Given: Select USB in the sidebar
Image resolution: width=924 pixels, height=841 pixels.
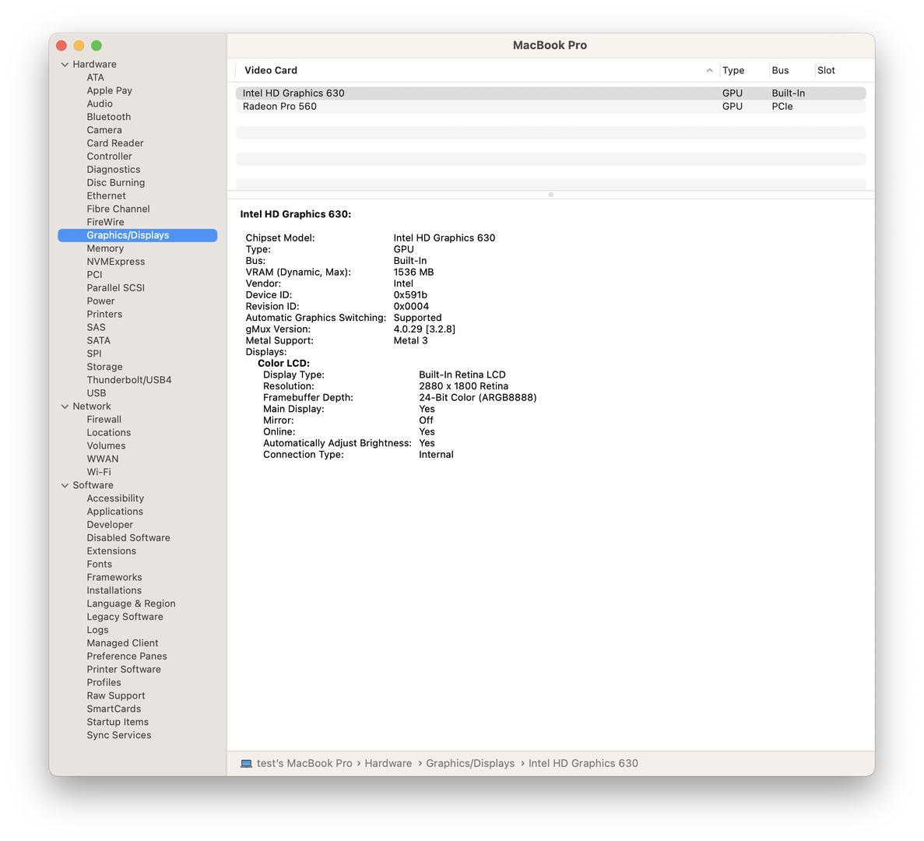Looking at the screenshot, I should click(96, 393).
